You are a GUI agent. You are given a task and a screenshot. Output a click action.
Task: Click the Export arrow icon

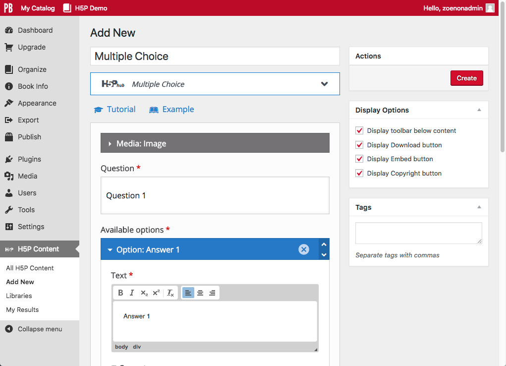(x=9, y=120)
